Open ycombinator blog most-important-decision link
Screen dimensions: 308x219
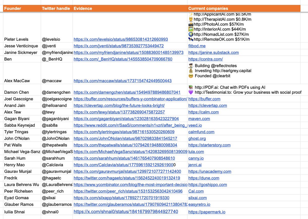(x=130, y=185)
